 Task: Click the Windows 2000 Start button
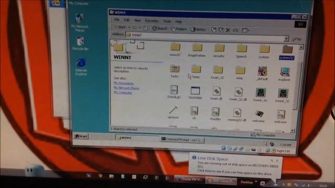tap(81, 136)
